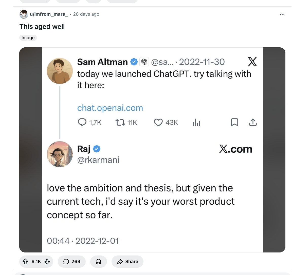Click the reply bubble icon in tweet
Screen dimensions: 292x275
tap(82, 123)
